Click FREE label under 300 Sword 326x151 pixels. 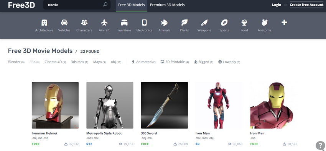click(x=145, y=144)
